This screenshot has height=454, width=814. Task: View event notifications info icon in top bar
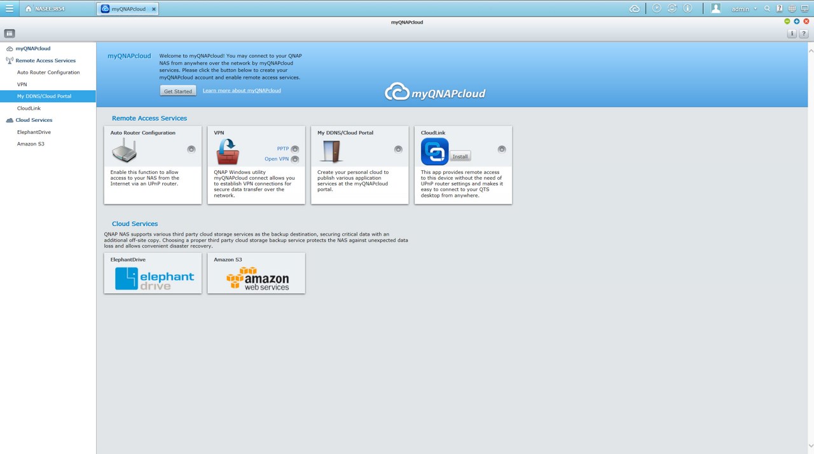point(687,8)
